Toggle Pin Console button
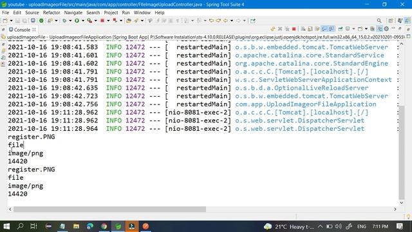 [x=341, y=29]
